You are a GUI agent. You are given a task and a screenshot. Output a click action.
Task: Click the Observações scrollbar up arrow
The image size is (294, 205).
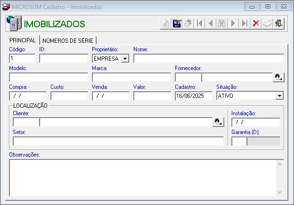click(279, 164)
